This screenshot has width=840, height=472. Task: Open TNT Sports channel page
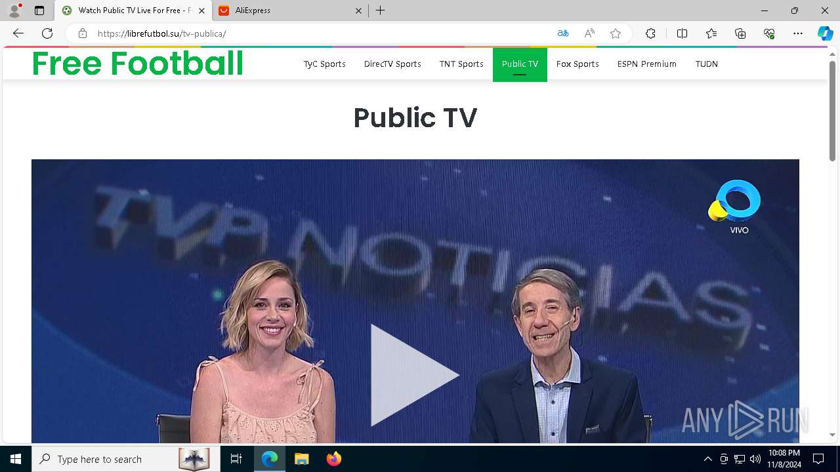(461, 64)
